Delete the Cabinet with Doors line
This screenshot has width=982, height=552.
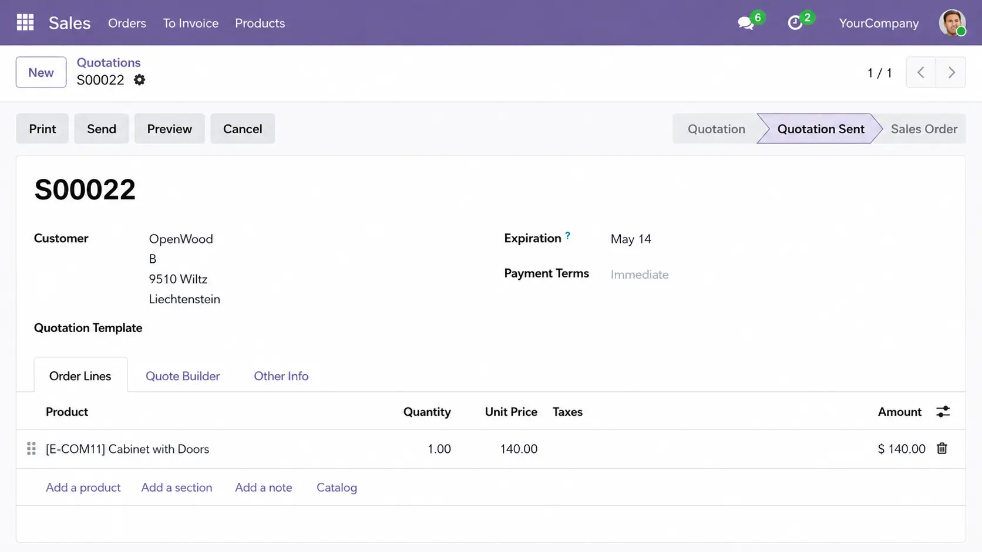click(942, 448)
